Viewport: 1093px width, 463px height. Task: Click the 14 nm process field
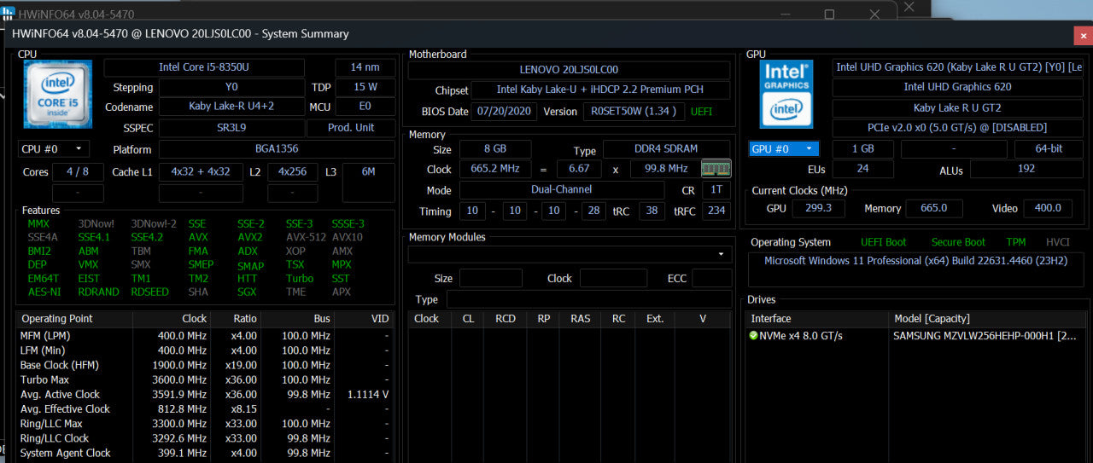tap(365, 67)
